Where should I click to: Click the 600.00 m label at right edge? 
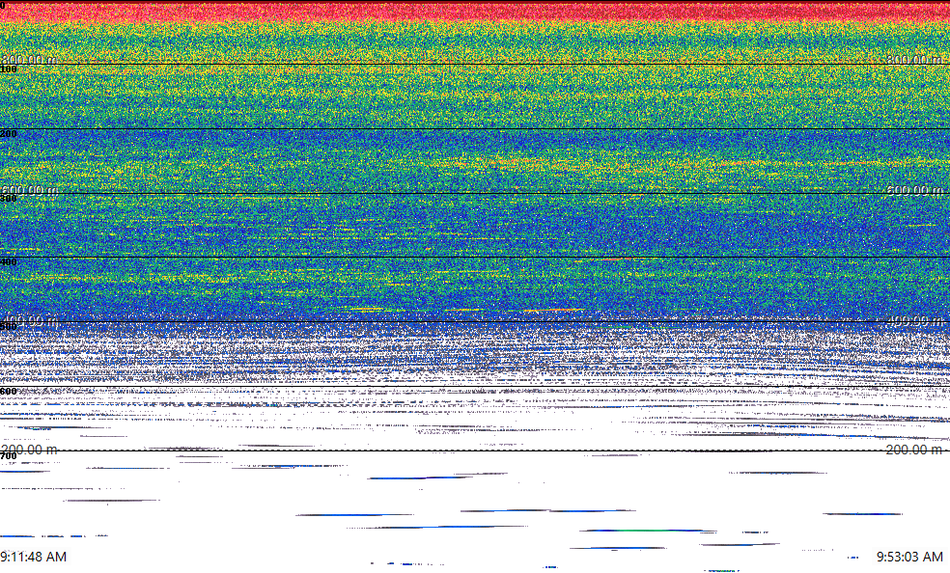[914, 190]
